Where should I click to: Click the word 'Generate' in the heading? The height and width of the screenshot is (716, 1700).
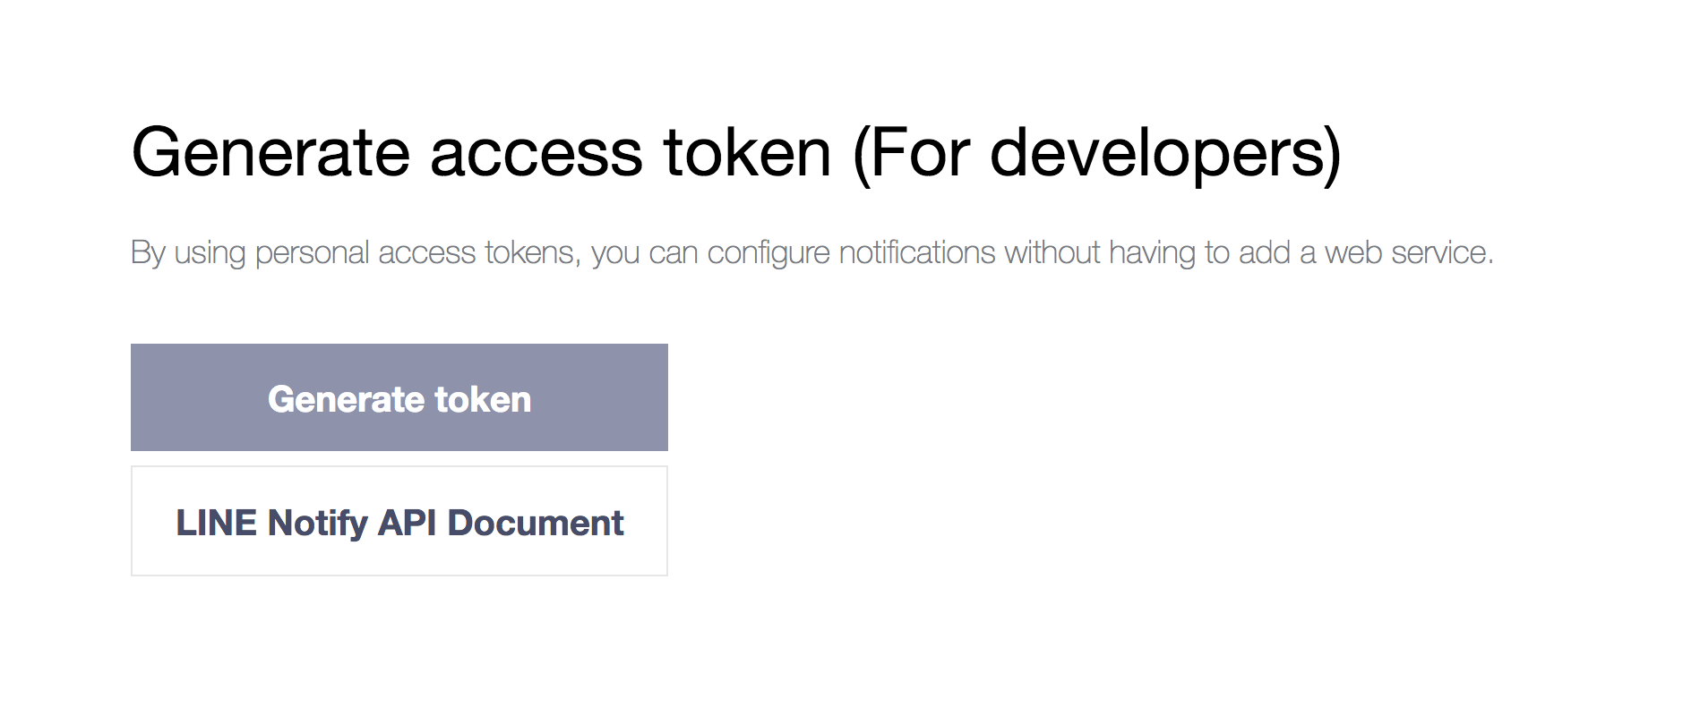point(270,154)
